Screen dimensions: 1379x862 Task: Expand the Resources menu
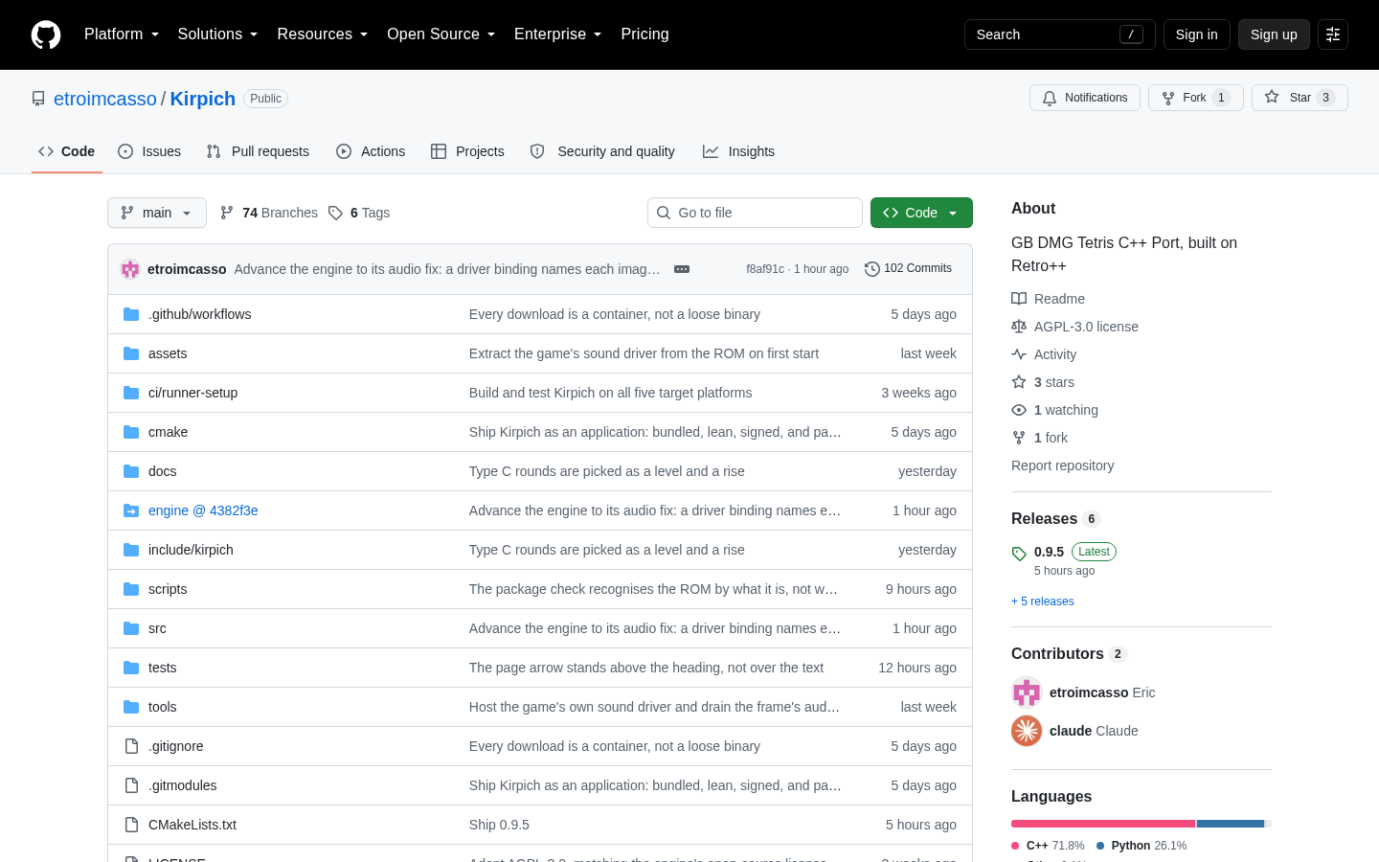point(323,34)
